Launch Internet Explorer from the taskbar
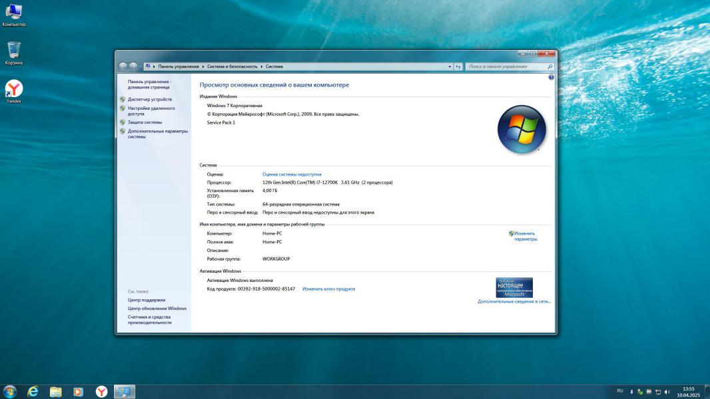 tap(33, 391)
